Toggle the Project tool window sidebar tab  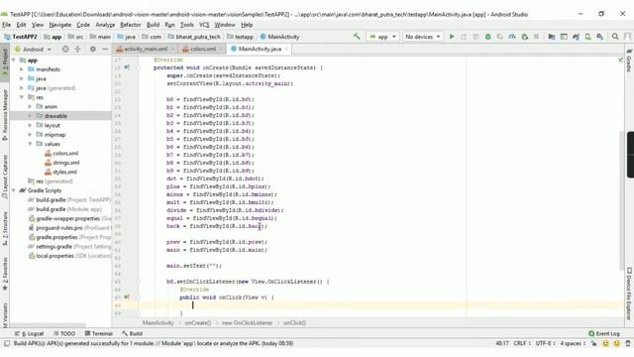(x=5, y=62)
